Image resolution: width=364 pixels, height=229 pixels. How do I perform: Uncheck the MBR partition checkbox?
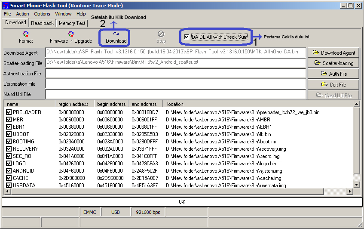(x=9, y=120)
